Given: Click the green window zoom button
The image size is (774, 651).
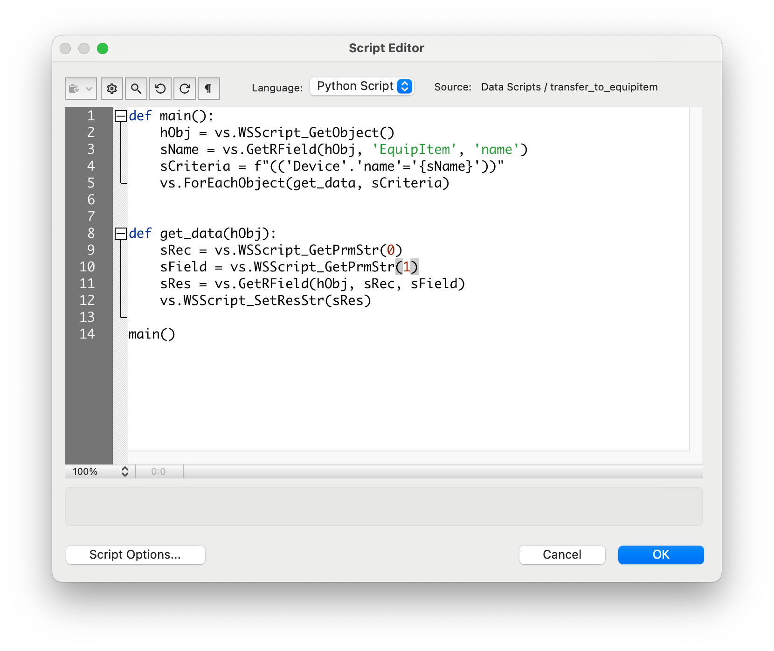Looking at the screenshot, I should point(103,48).
